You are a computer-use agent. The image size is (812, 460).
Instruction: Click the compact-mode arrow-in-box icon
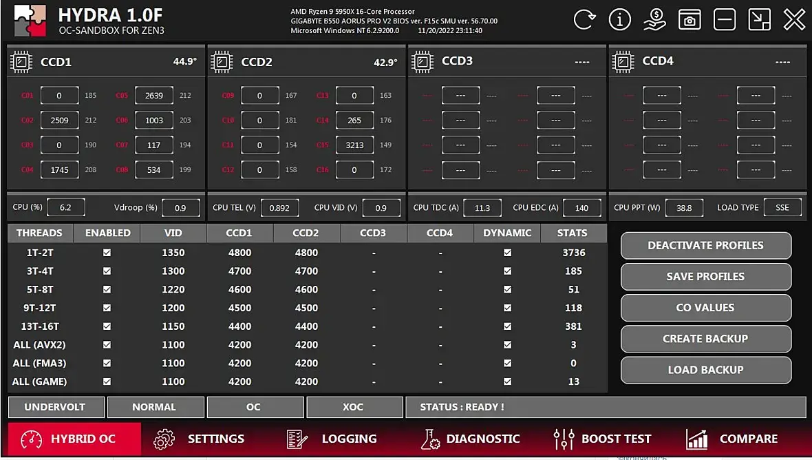tap(760, 20)
